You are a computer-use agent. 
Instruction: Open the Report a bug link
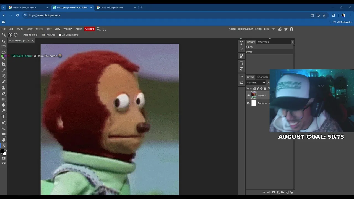[x=245, y=29]
